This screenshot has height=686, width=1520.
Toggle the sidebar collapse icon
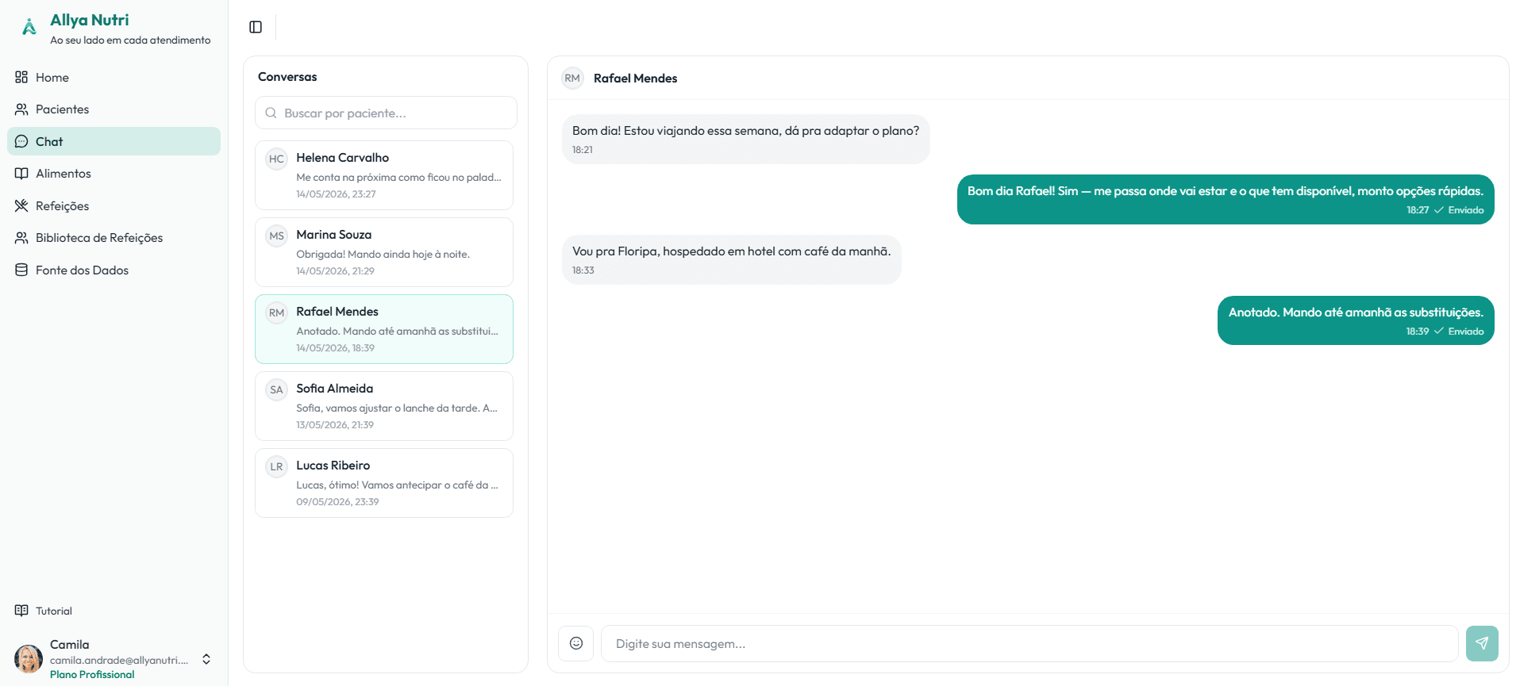256,27
